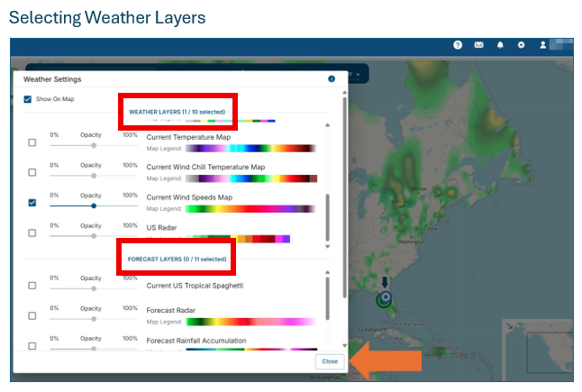Screen dimensions: 582x392
Task: Click Close button in Weather Settings
Action: 330,361
